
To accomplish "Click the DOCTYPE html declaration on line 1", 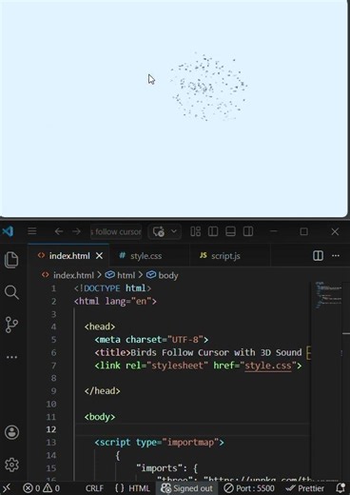I will coord(112,288).
